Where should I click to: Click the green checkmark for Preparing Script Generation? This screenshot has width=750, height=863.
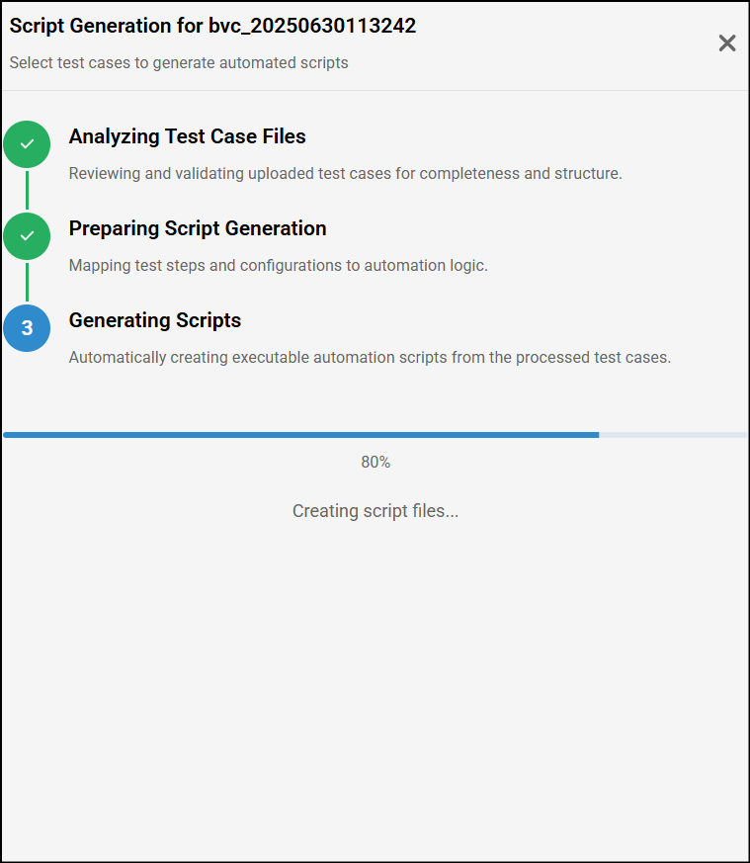pyautogui.click(x=27, y=236)
